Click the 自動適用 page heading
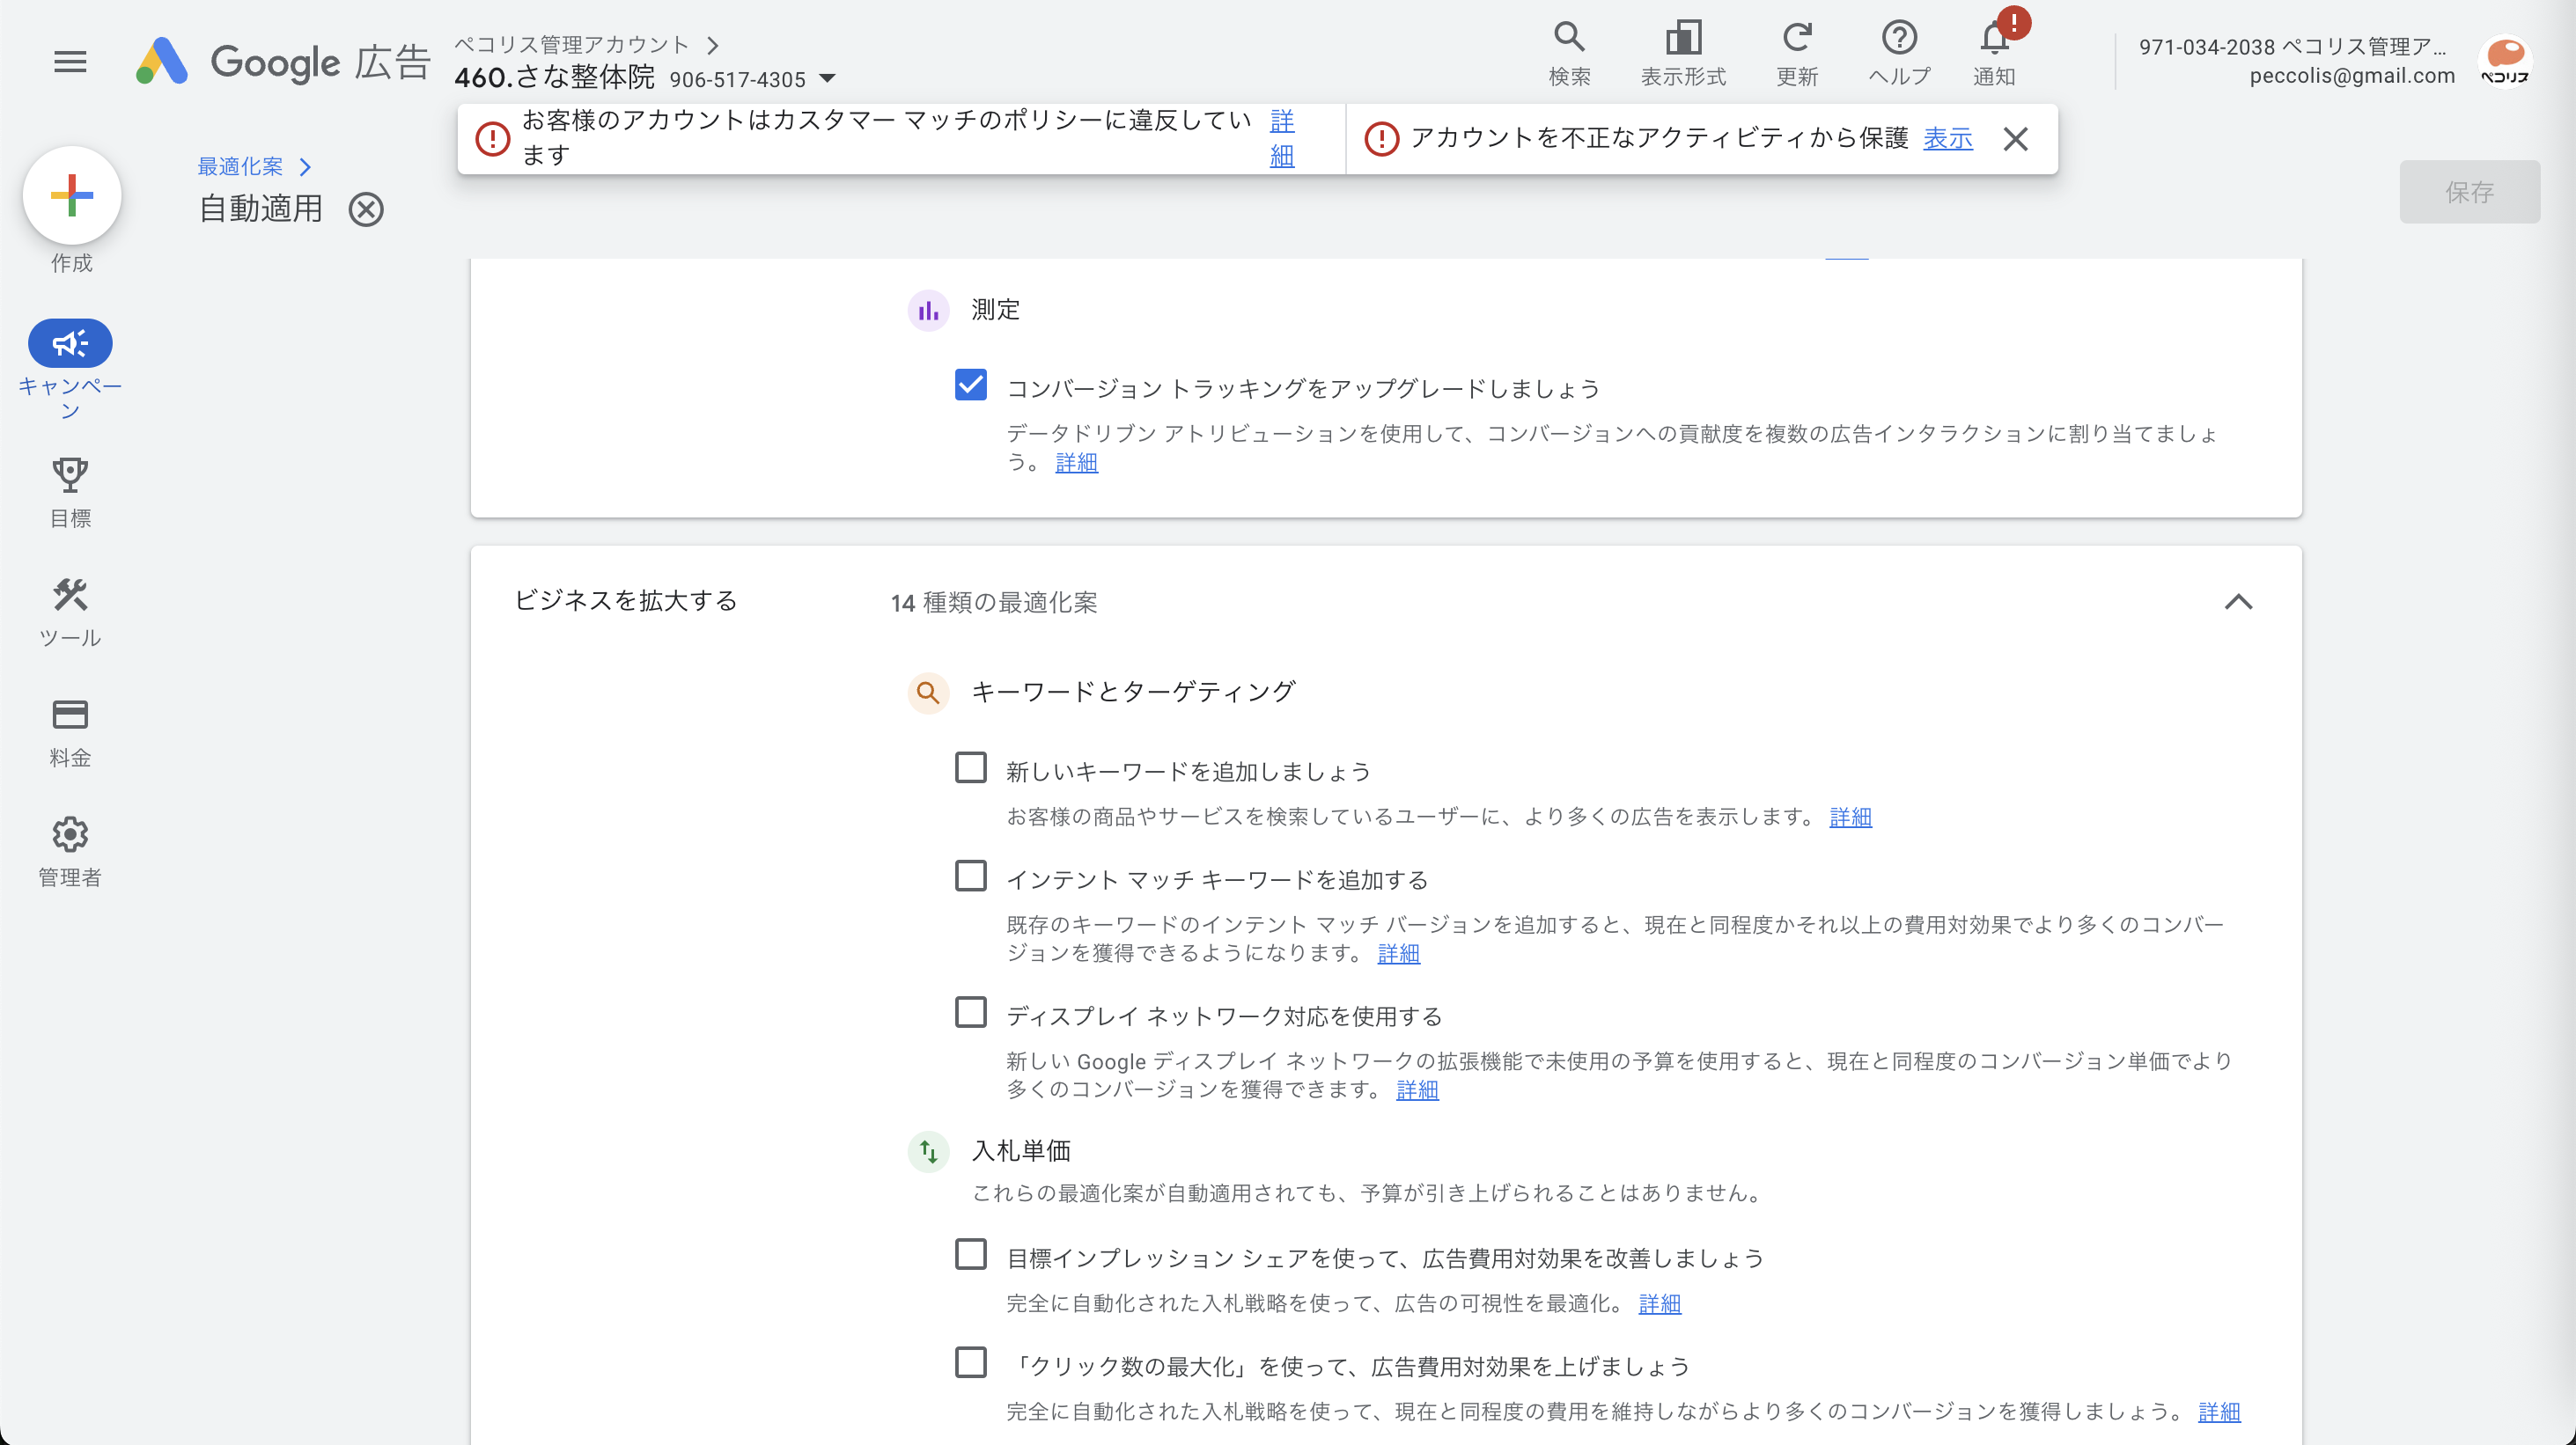Image resolution: width=2576 pixels, height=1445 pixels. point(261,209)
